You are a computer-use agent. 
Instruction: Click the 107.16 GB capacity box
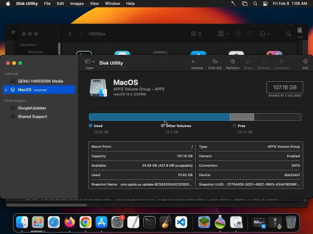tap(285, 87)
